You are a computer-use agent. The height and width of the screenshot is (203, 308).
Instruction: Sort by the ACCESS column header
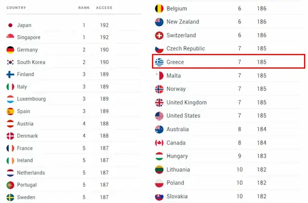(104, 8)
